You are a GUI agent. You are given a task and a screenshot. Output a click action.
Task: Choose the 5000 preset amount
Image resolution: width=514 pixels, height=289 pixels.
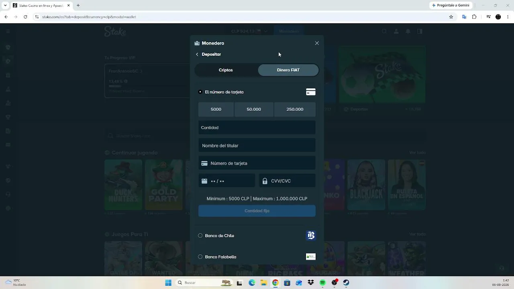216,109
